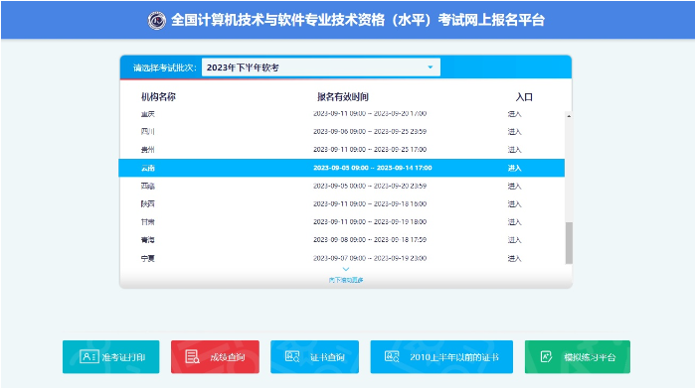Click the 请选择考试批次 label
The image size is (695, 388).
165,67
